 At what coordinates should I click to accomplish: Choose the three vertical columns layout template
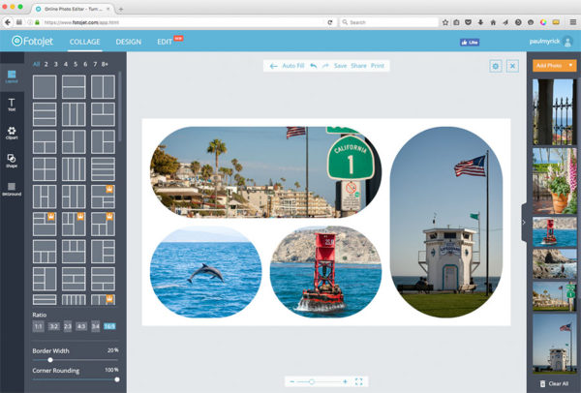(74, 114)
